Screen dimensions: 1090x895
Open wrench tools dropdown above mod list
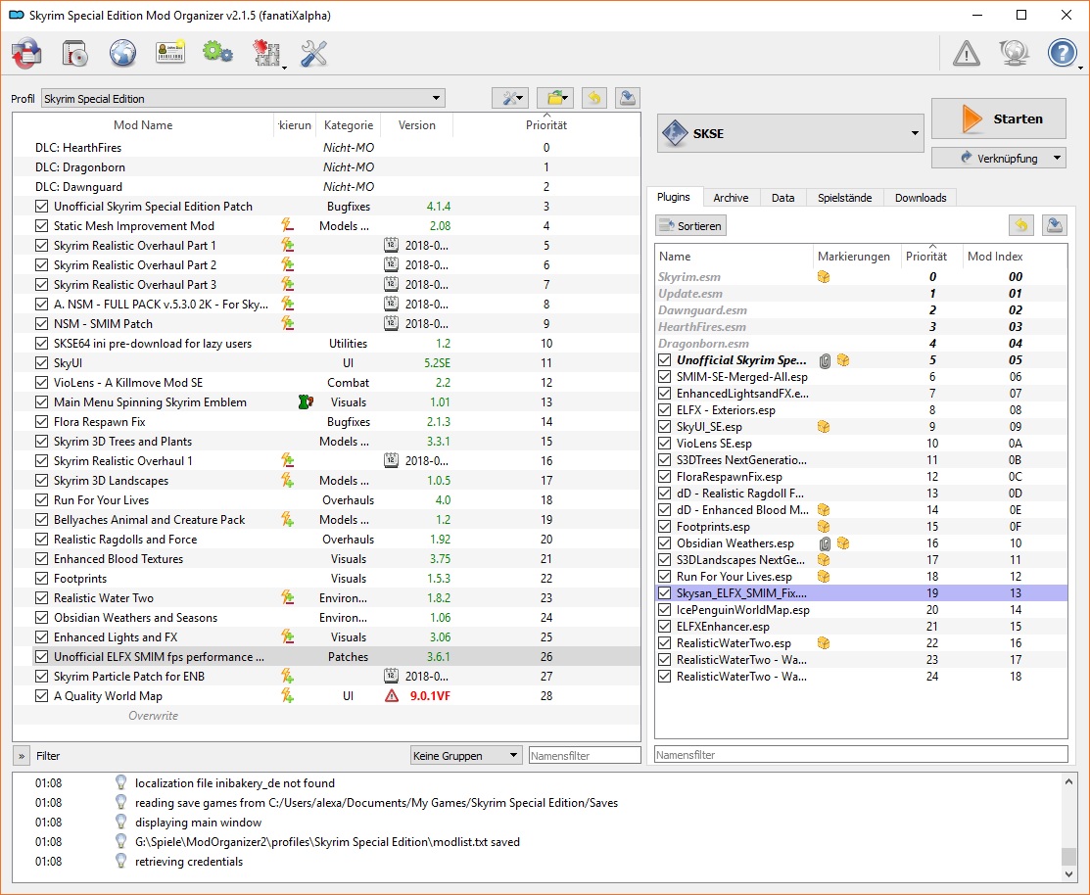click(x=510, y=98)
